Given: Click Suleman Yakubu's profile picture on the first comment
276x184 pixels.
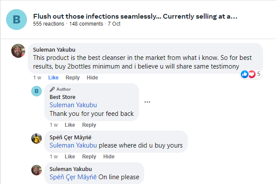Looking at the screenshot, I should 18,50.
